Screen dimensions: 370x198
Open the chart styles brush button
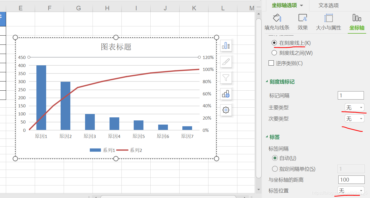point(226,62)
